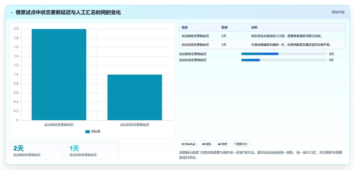Click the 试点前状态更新延迟 progress row label
Viewport: 355px width, 170px height.
(x=193, y=54)
